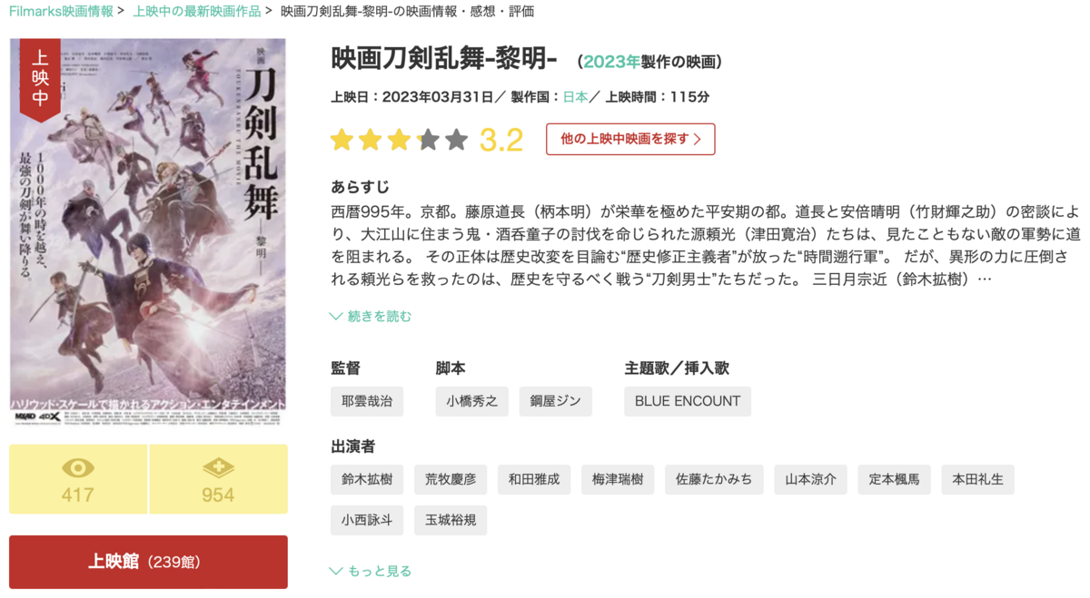Go to Filmarks映画情報 breadcrumb
The image size is (1090, 598).
[62, 11]
